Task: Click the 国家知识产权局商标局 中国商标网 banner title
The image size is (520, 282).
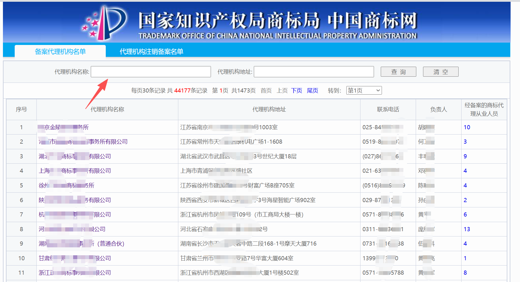Action: 278,21
